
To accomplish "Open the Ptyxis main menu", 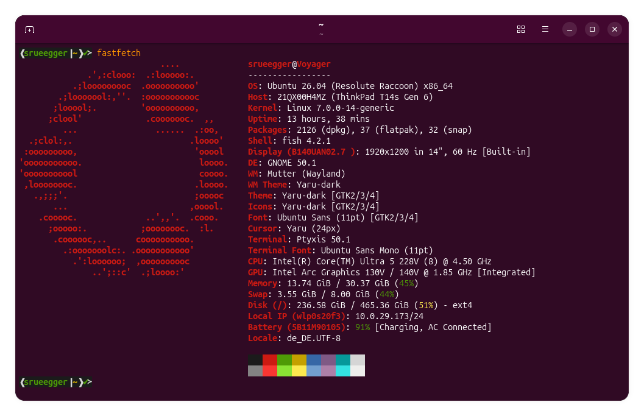I will click(x=545, y=29).
